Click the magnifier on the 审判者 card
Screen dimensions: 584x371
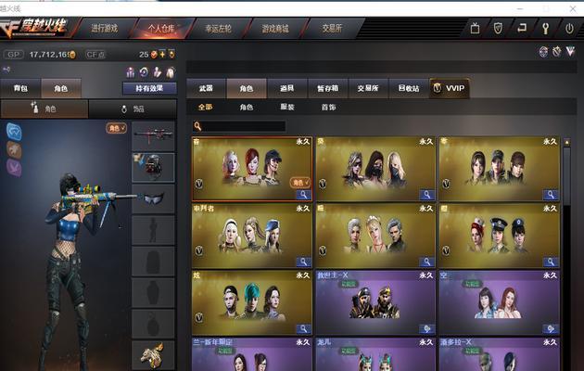click(x=303, y=262)
